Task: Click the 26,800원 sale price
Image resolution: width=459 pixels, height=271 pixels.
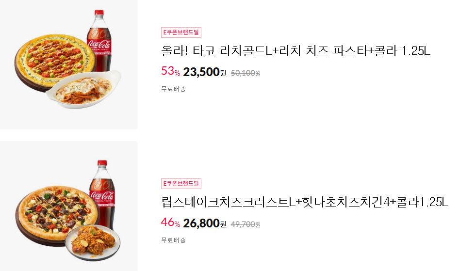Action: [205, 223]
